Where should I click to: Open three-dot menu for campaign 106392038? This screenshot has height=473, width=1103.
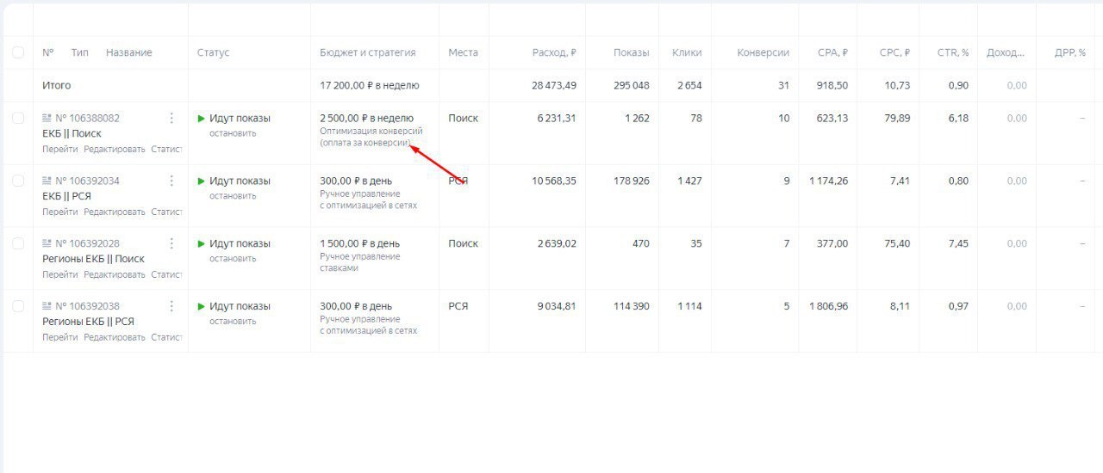click(171, 306)
